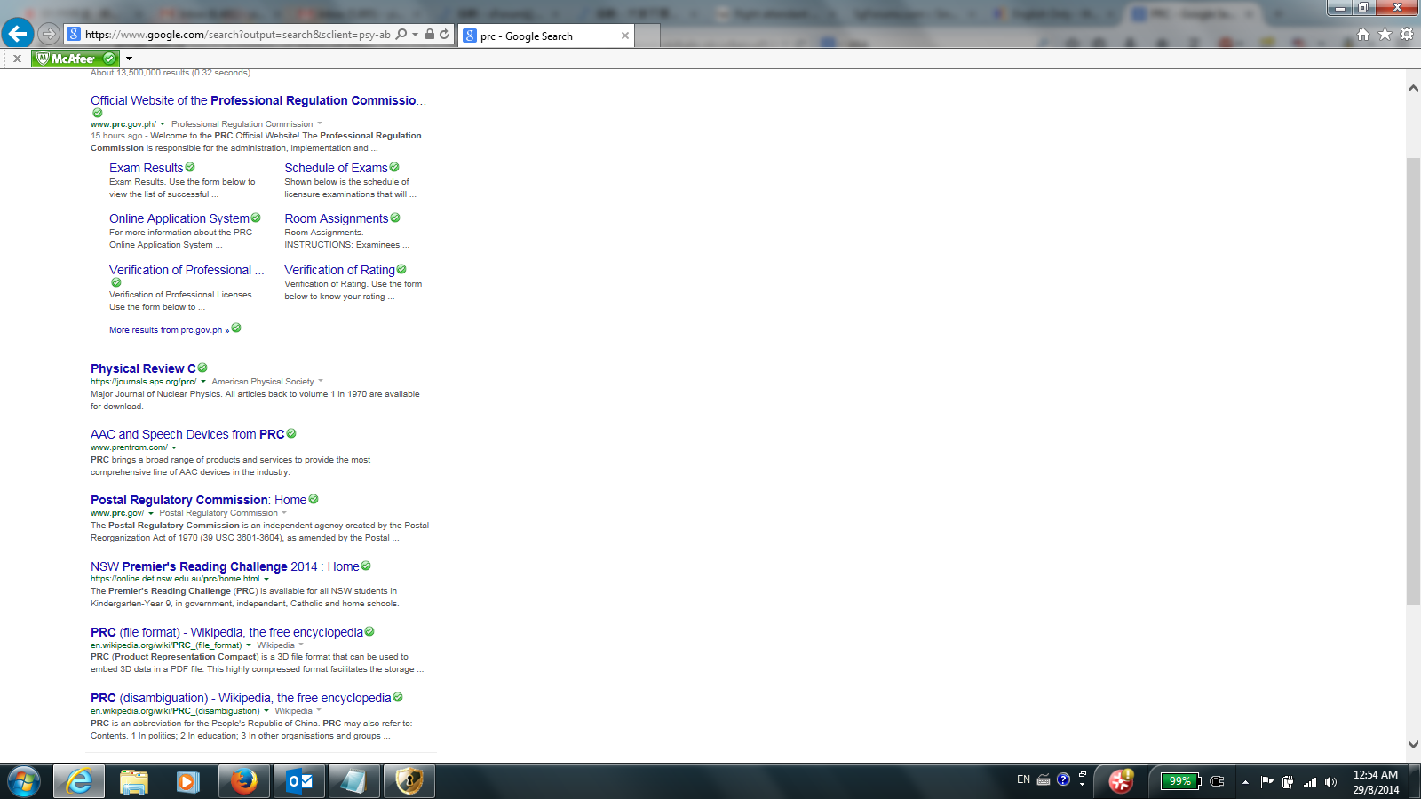Expand the McAfee toolbar dropdown arrow

[129, 59]
